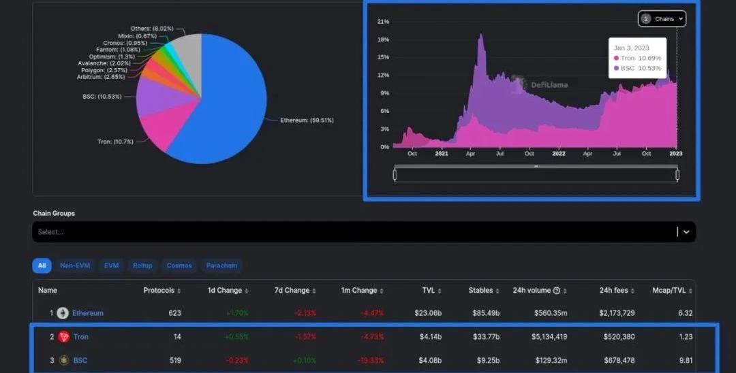Viewport: 736px width, 373px height.
Task: Choose the Parachain filter tab
Action: tap(221, 265)
